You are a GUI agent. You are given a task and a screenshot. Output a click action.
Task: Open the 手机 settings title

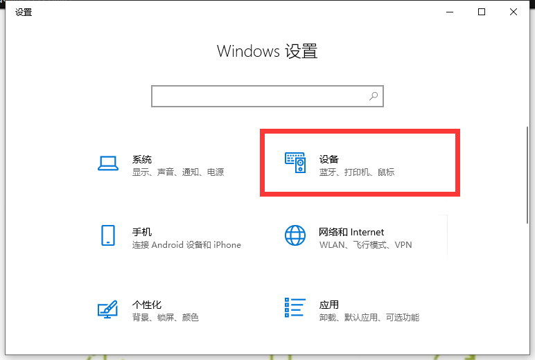[142, 232]
